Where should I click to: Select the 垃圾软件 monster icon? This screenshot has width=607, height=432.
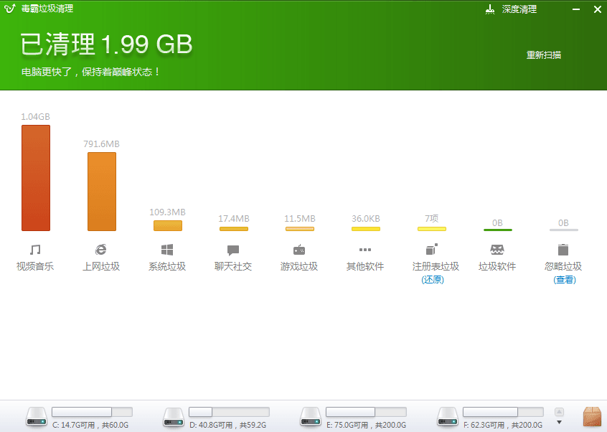coord(497,250)
